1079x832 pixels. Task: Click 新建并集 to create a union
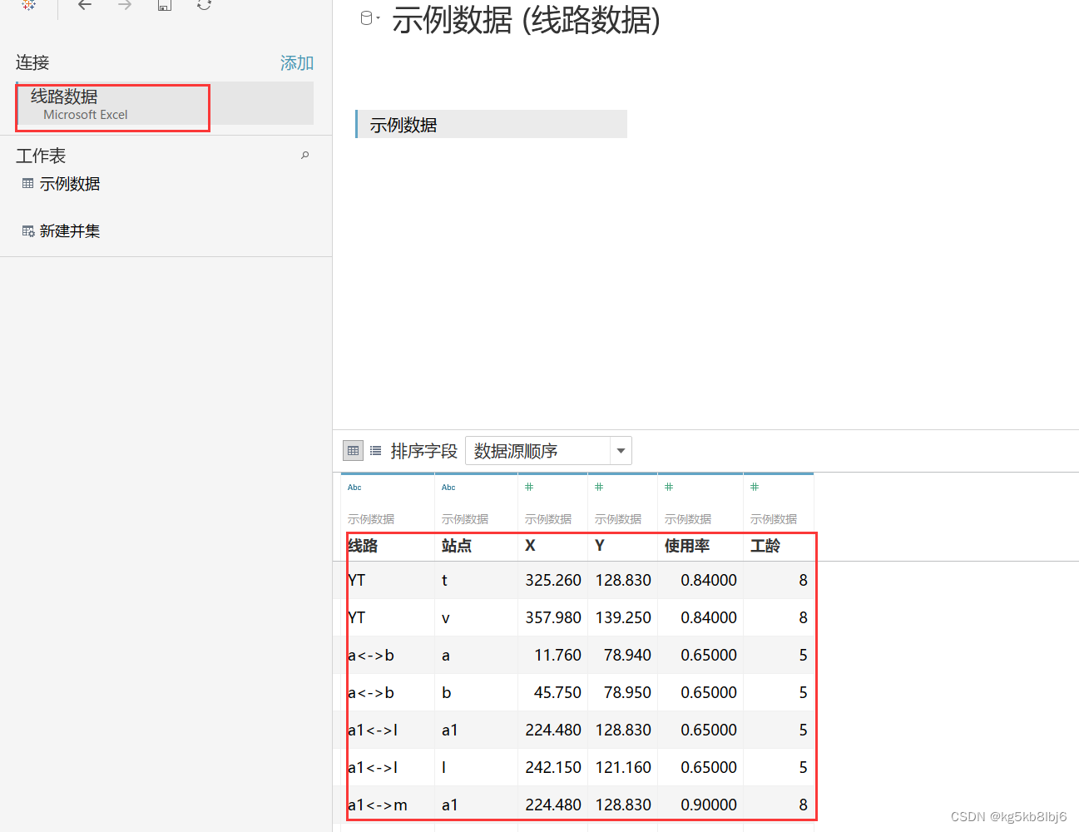[x=70, y=231]
